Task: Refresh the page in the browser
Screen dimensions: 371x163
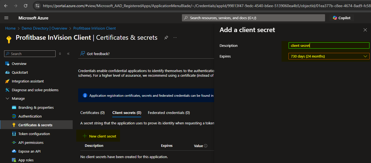Action: coord(26,5)
